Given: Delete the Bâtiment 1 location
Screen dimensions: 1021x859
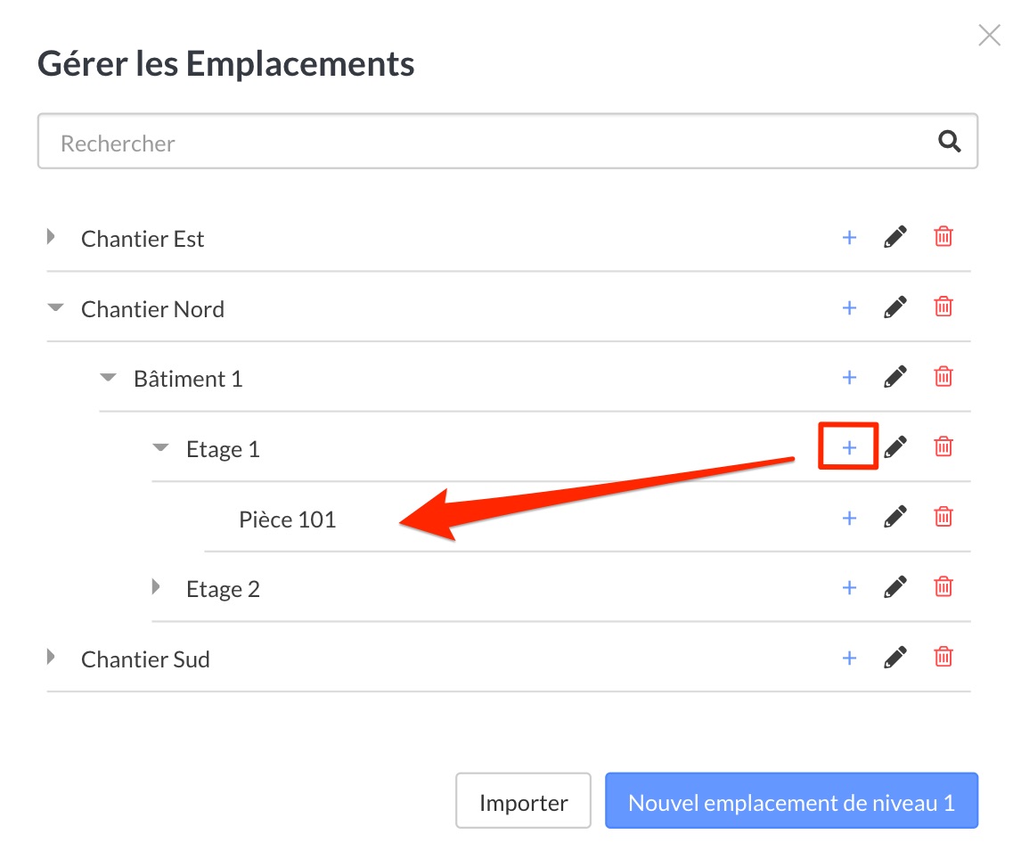Looking at the screenshot, I should tap(943, 377).
